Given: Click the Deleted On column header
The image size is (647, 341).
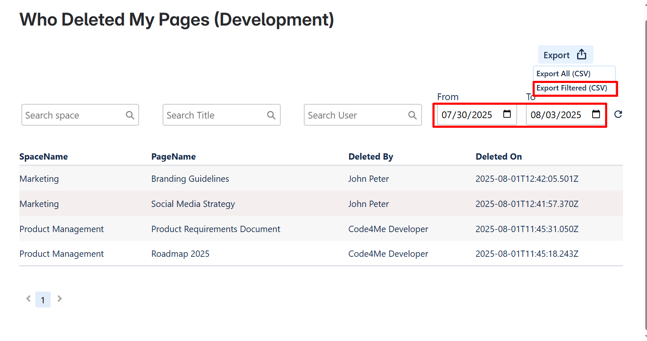Looking at the screenshot, I should click(498, 157).
